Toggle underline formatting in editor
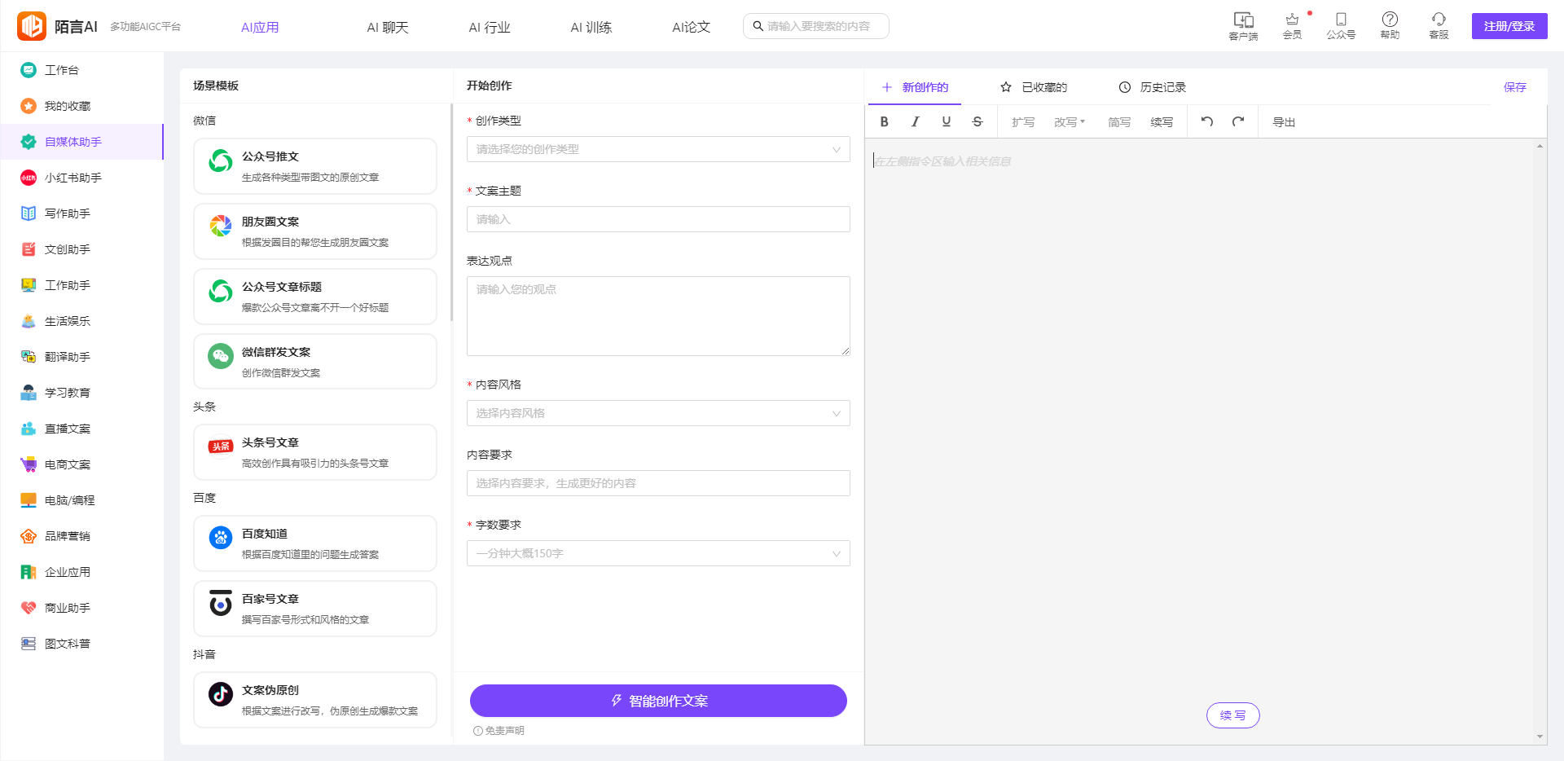1564x761 pixels. (x=946, y=121)
